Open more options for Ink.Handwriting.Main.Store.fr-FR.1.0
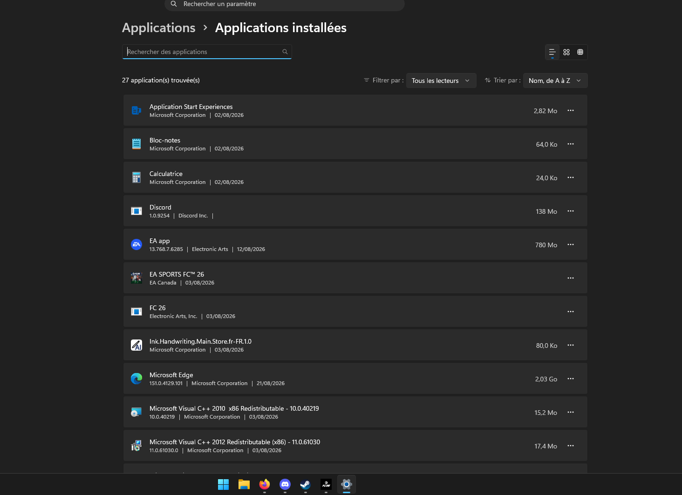The image size is (682, 495). coord(571,345)
